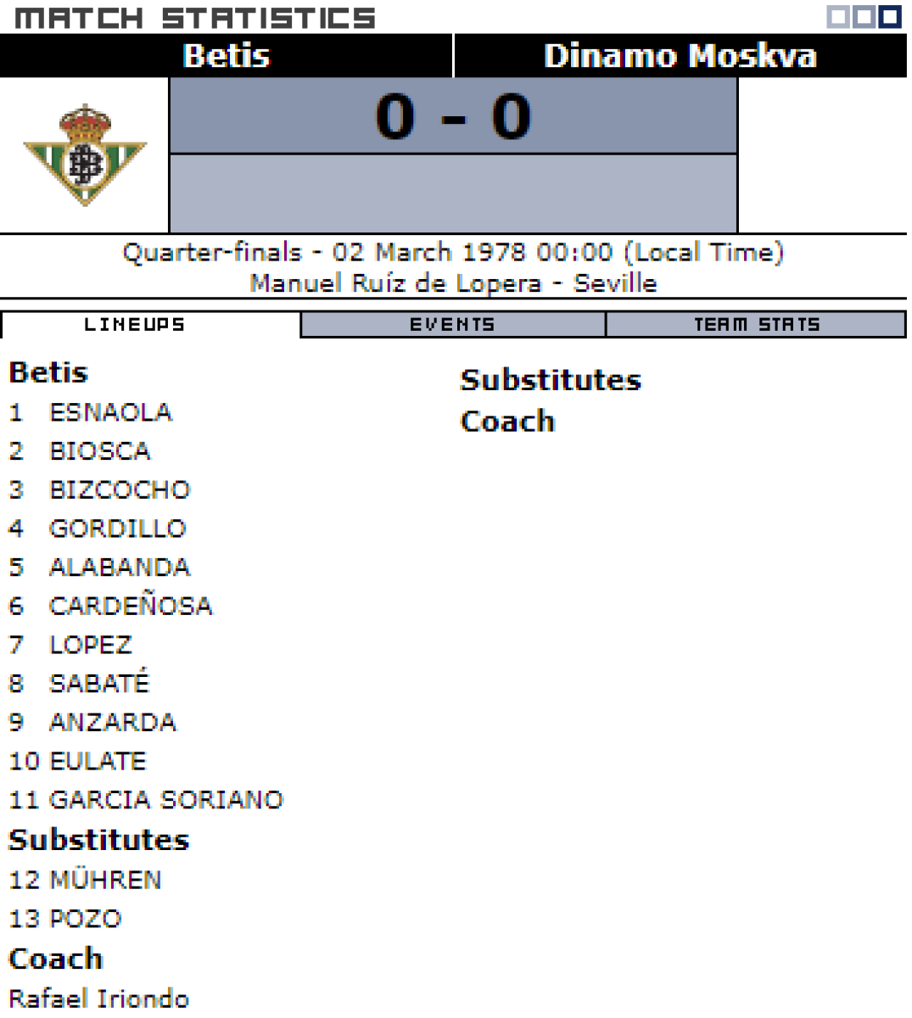This screenshot has height=1018, width=912.
Task: Click player Gordillo in the lineup
Action: click(117, 529)
